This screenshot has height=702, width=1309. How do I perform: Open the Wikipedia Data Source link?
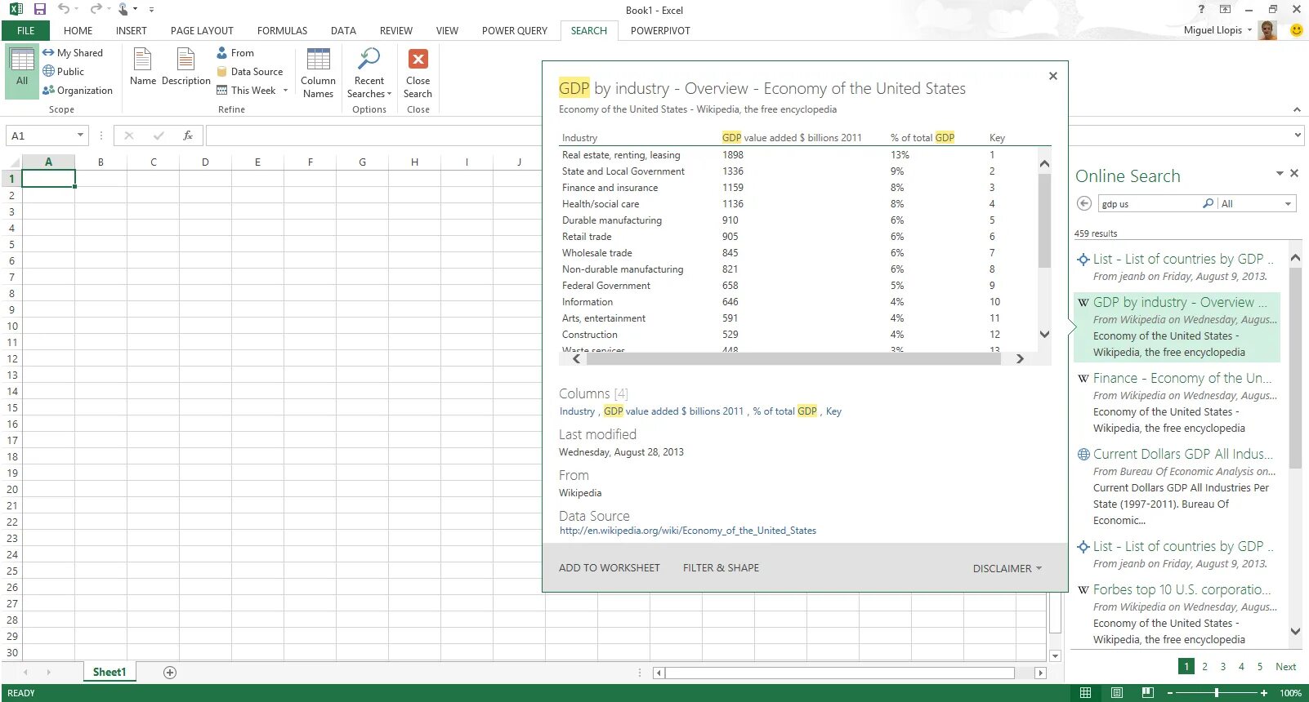pos(688,531)
